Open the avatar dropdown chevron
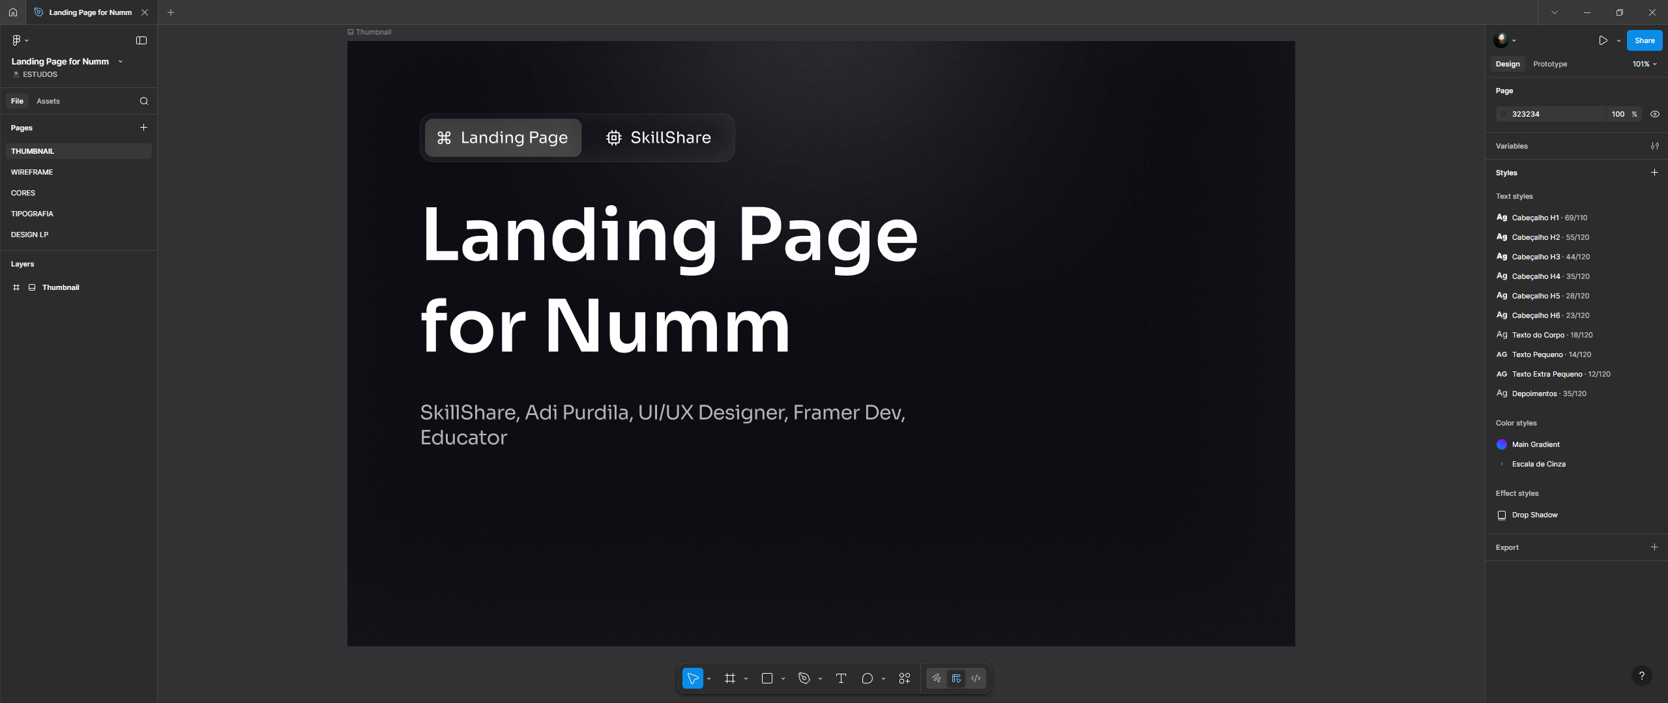The image size is (1668, 703). [x=1514, y=40]
